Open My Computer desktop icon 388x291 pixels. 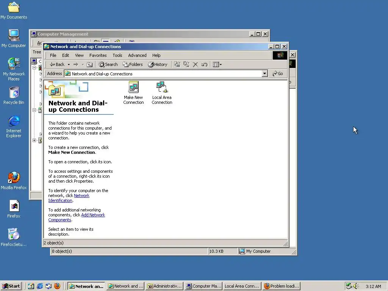(x=14, y=38)
